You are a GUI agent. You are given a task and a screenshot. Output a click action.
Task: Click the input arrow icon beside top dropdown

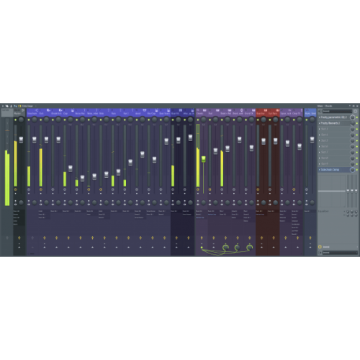coord(320,111)
